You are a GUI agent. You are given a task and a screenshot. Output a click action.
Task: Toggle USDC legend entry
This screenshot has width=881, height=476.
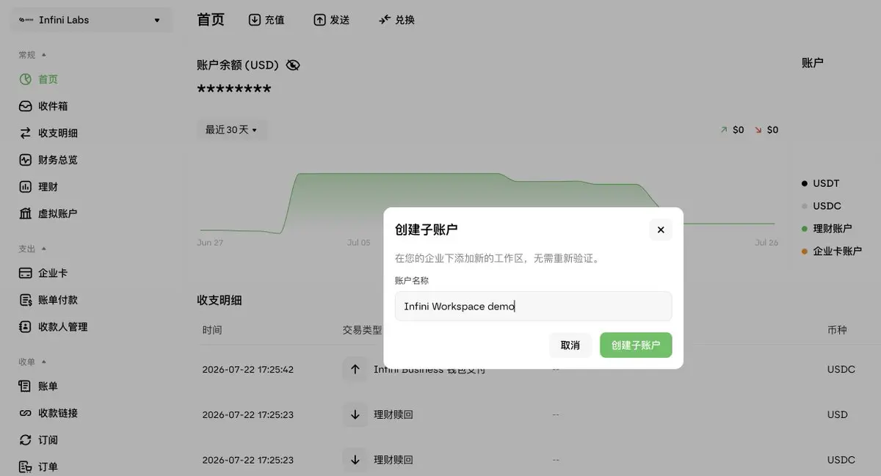tap(822, 206)
